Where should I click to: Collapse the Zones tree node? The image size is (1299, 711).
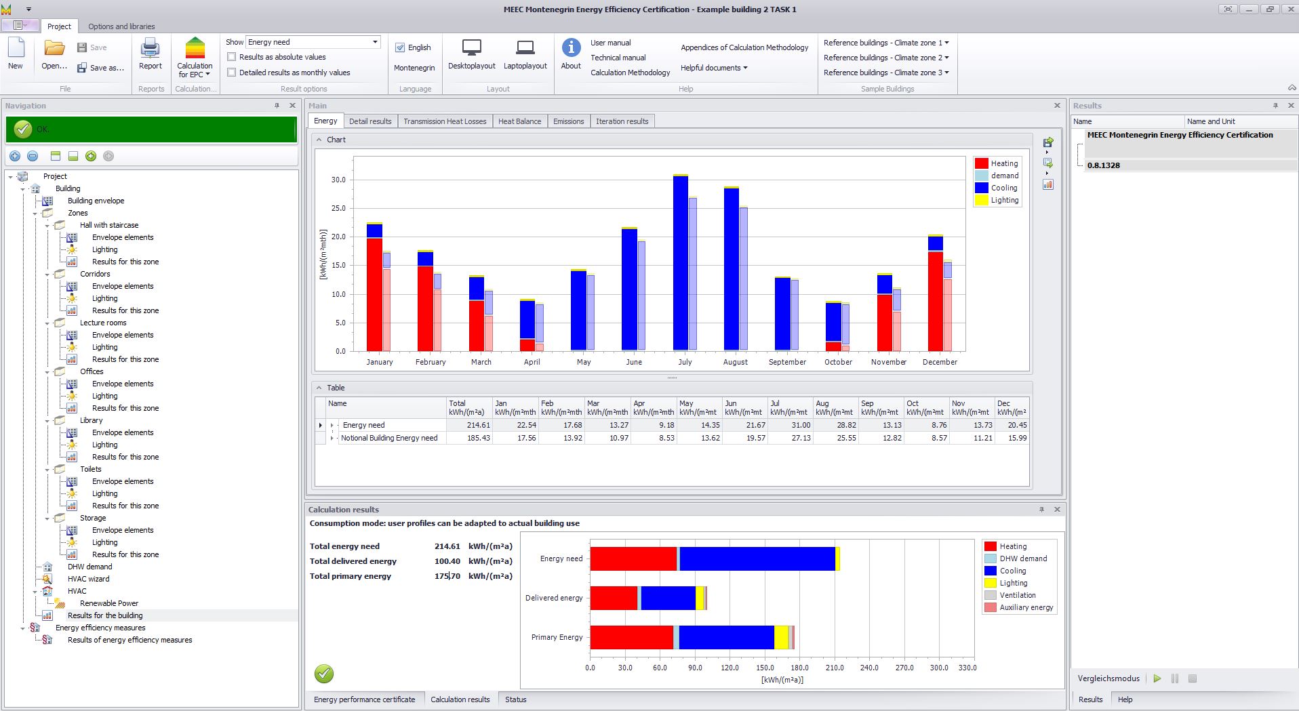tap(35, 213)
